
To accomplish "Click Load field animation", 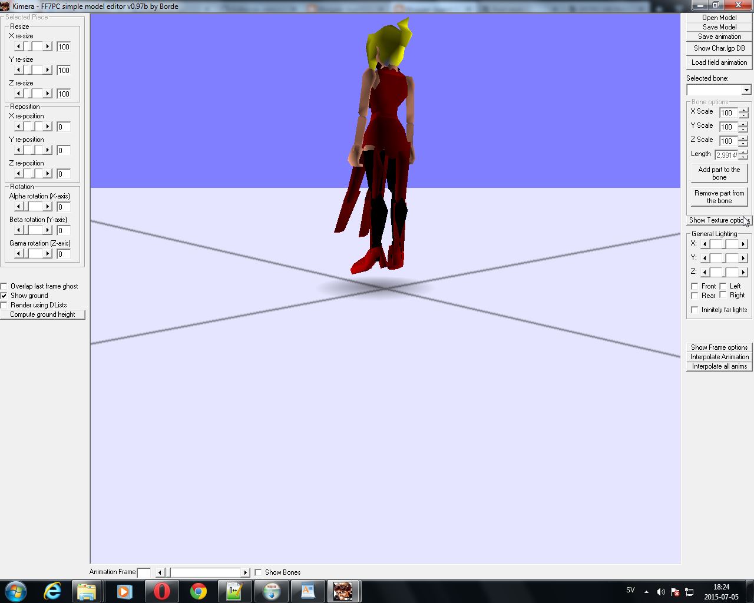I will coord(719,62).
